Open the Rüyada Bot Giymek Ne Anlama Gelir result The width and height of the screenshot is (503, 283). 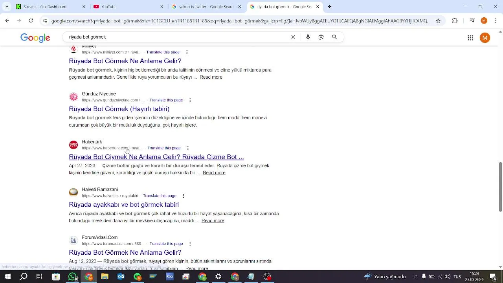pyautogui.click(x=156, y=157)
